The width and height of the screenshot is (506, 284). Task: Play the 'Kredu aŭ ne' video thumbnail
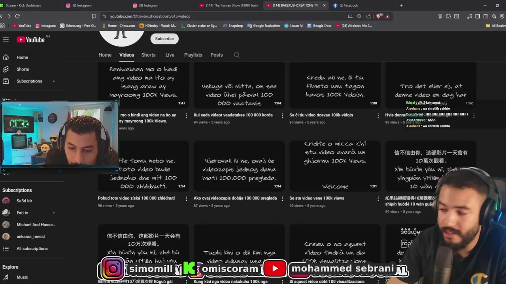[x=335, y=85]
